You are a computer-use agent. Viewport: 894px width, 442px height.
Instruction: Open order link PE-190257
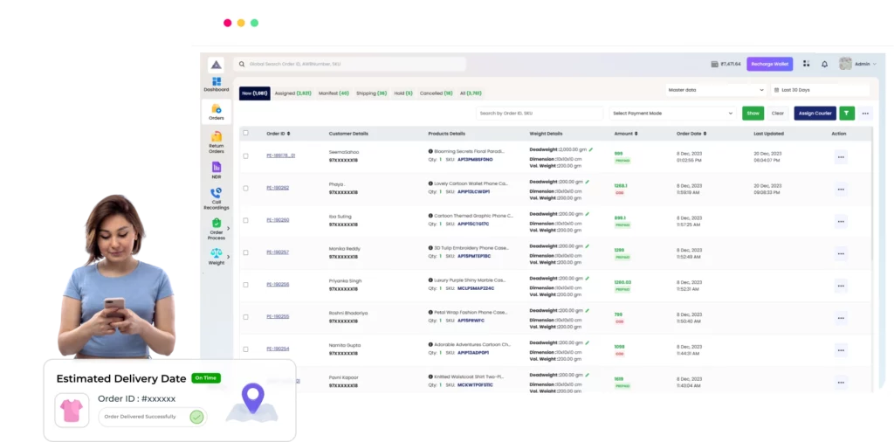coord(278,252)
